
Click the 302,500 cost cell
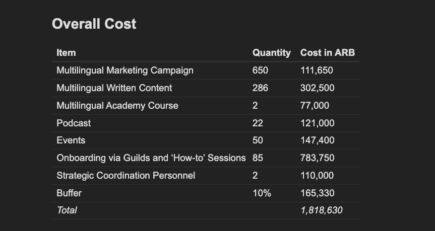pyautogui.click(x=317, y=88)
